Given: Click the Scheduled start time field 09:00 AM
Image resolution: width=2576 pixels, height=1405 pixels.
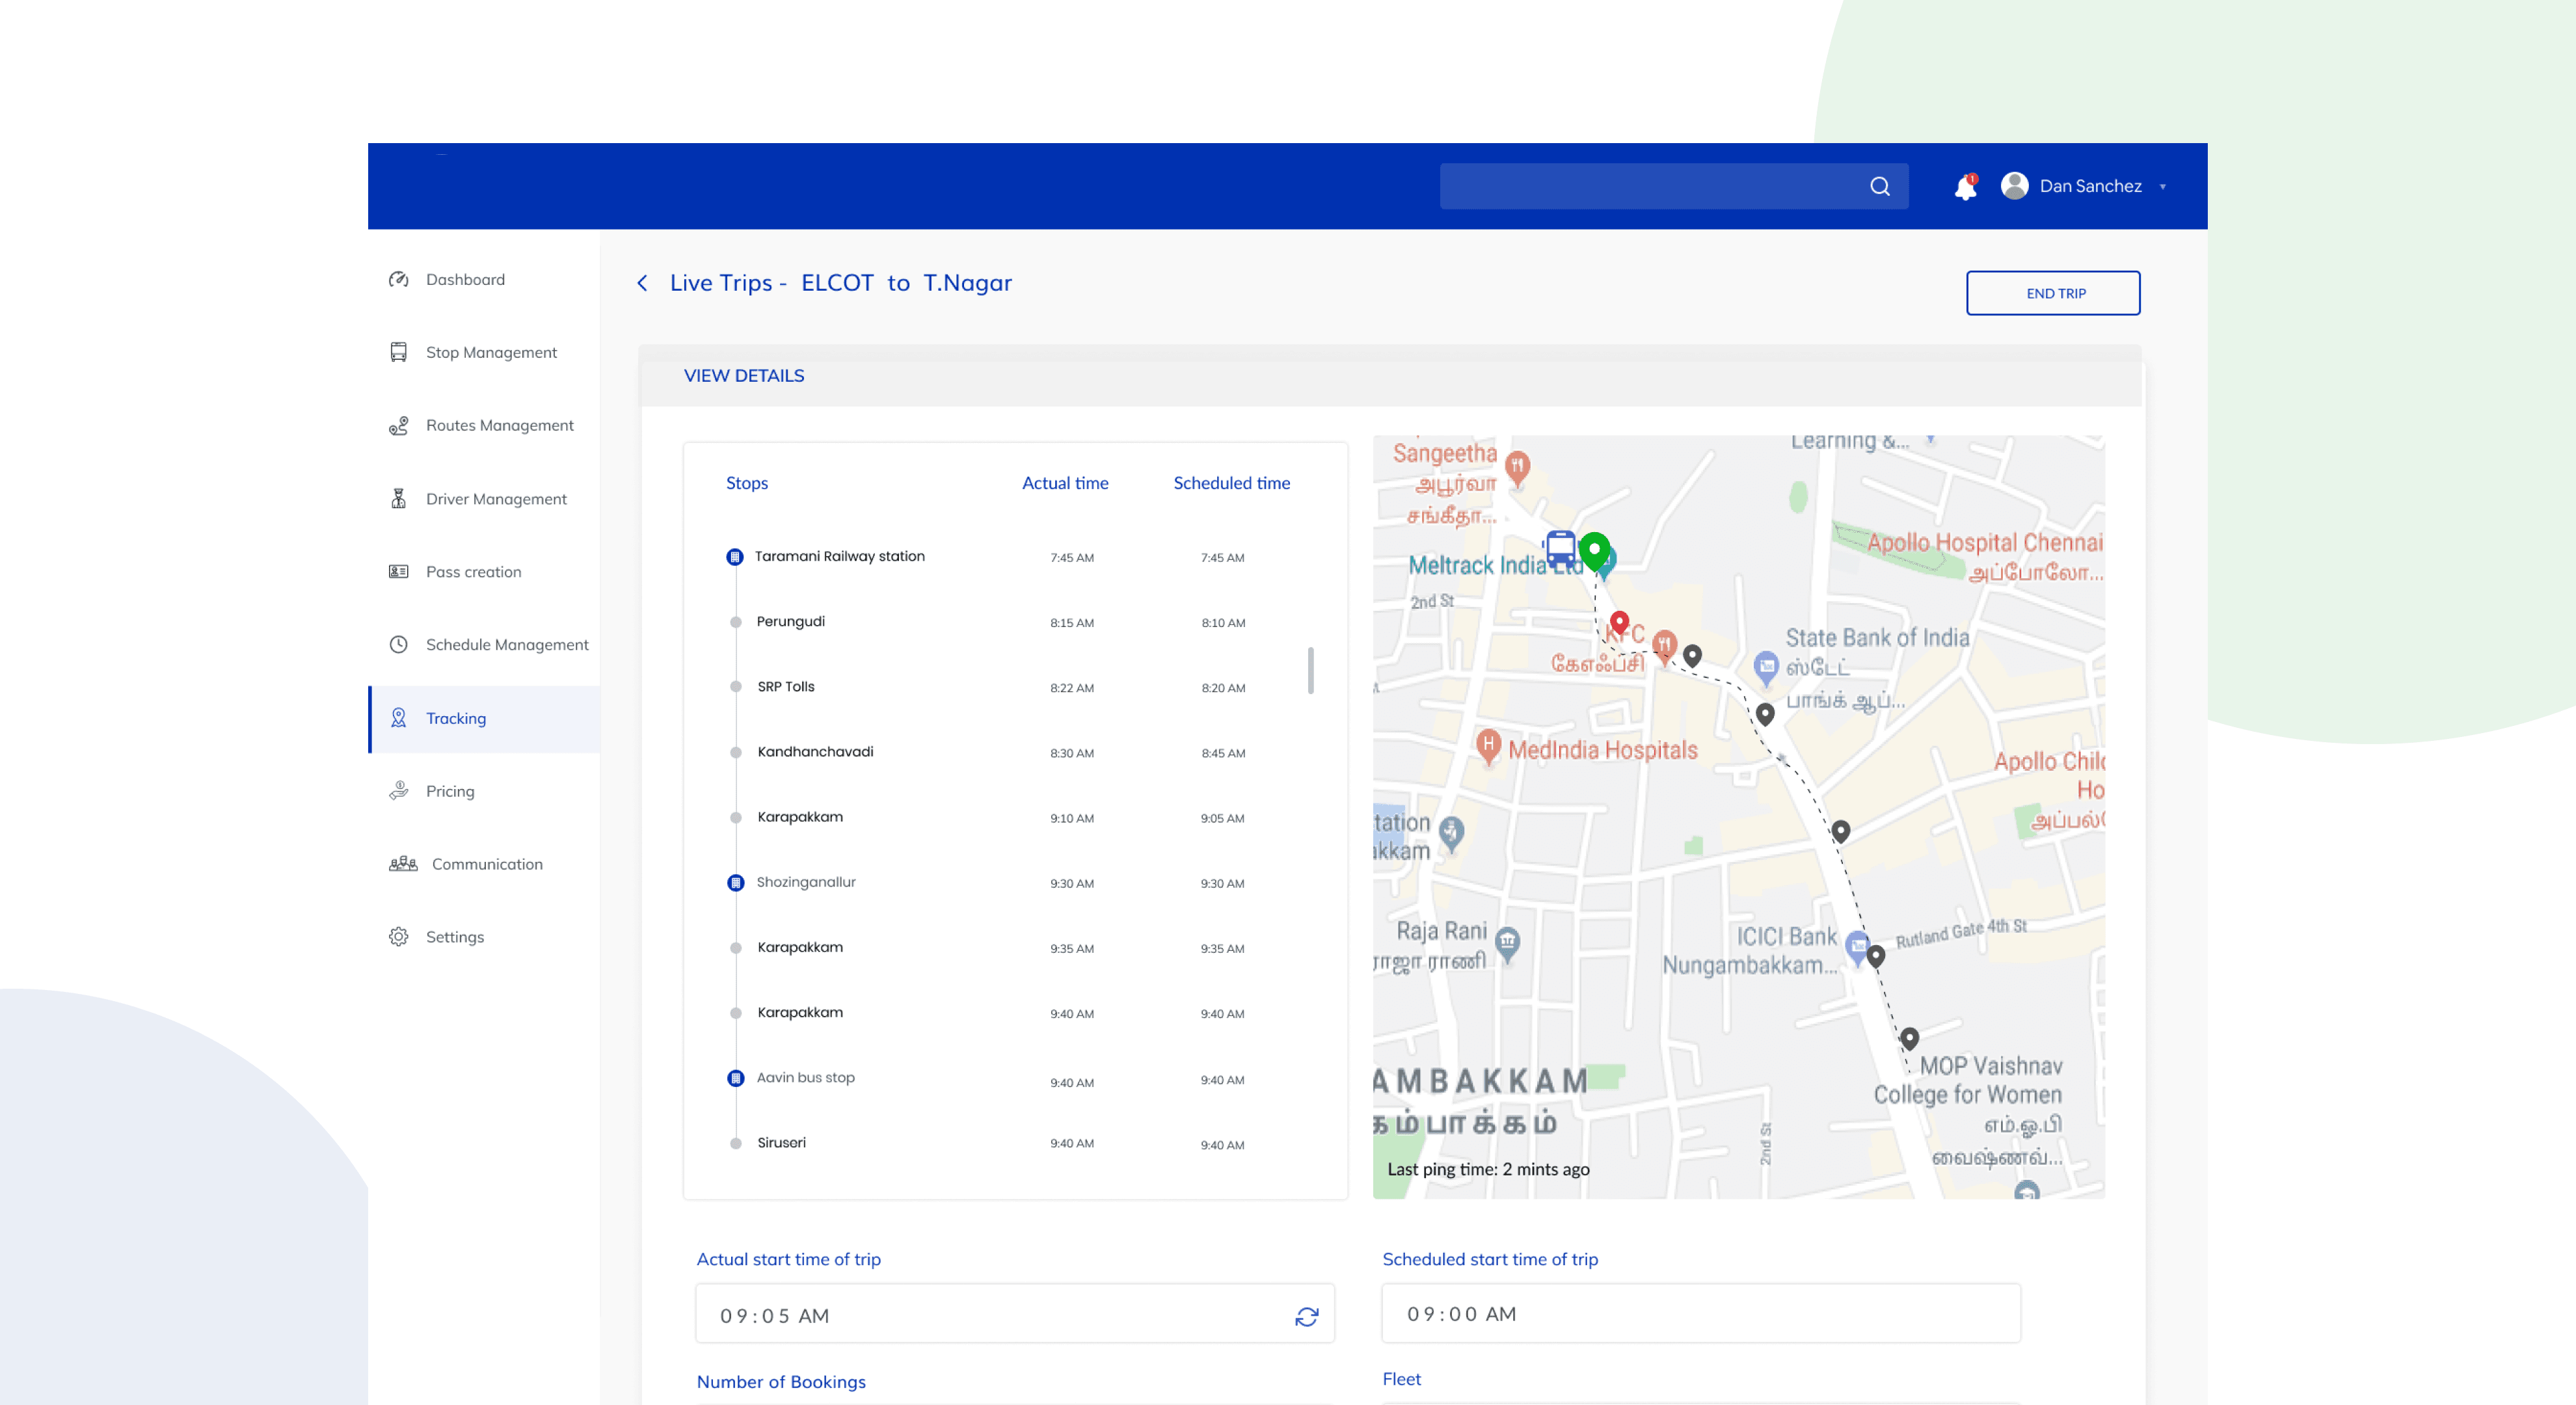Looking at the screenshot, I should click(x=1700, y=1313).
